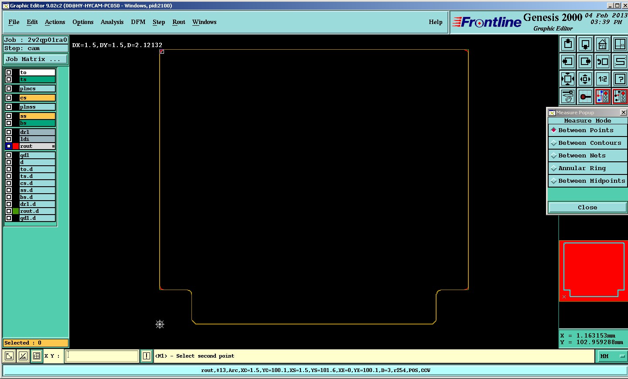
Task: Open the Windows menu
Action: [x=205, y=22]
